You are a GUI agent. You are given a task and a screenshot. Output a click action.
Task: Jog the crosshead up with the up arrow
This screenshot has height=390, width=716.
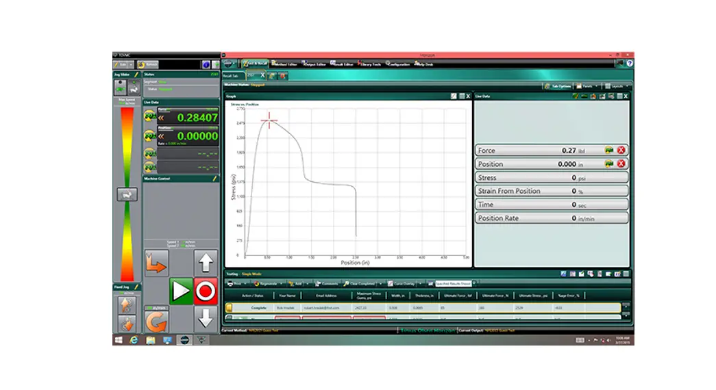coord(206,263)
